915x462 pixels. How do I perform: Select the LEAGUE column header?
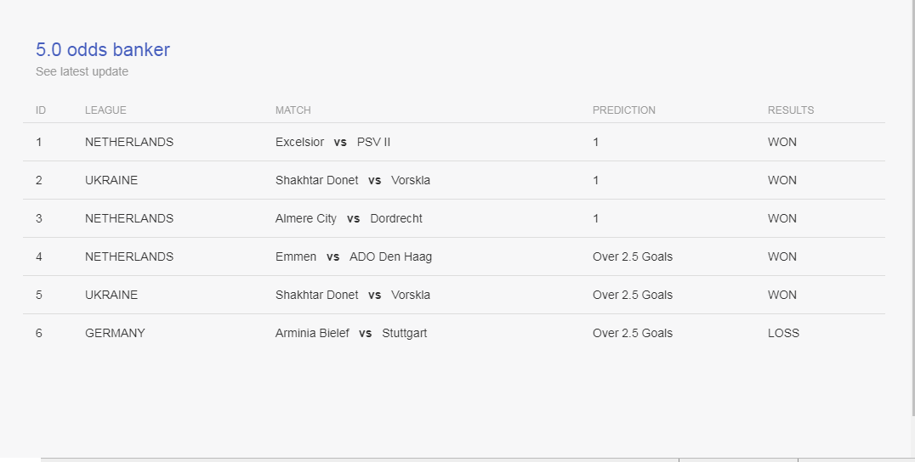[105, 110]
